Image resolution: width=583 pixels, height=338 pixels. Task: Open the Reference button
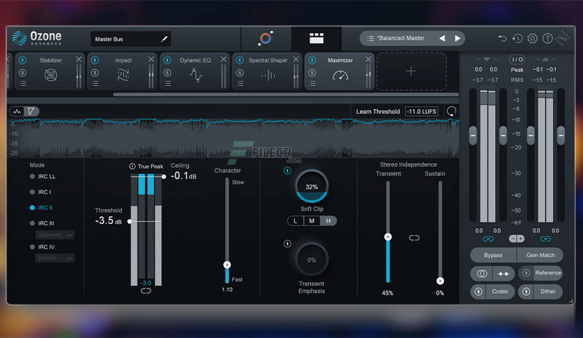547,273
